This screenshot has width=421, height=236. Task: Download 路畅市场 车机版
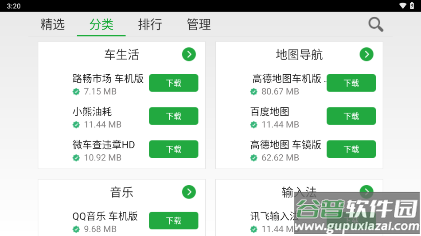click(174, 83)
